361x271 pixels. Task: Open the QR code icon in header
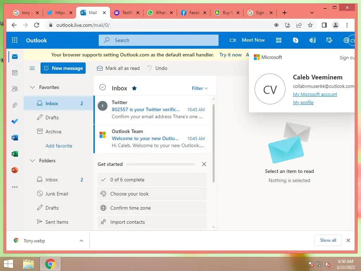click(x=279, y=40)
